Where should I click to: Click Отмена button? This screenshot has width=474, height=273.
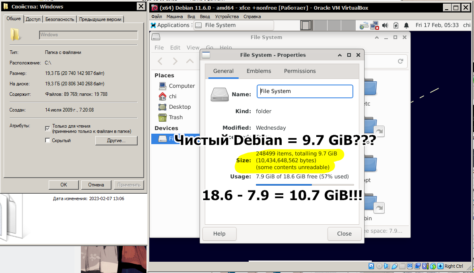96,185
